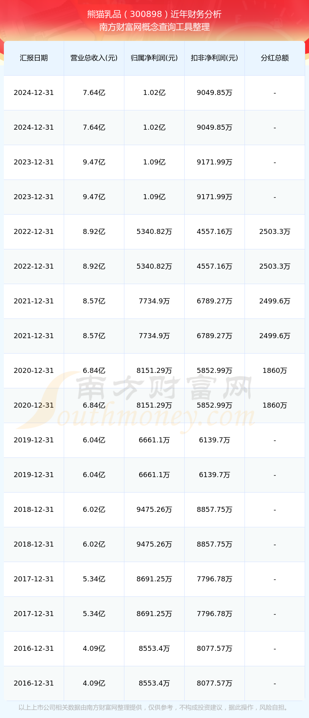Select the 分红总额 column header
309x718 pixels.
(x=275, y=58)
